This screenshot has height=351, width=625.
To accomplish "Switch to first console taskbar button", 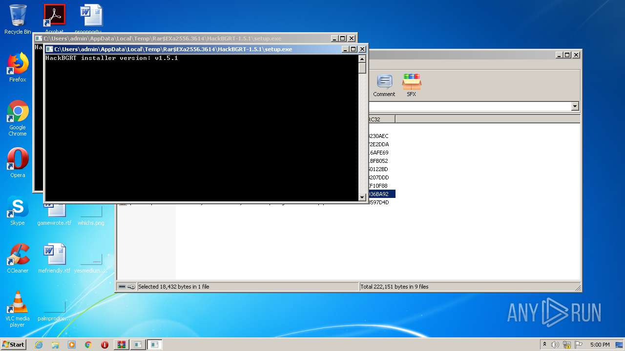I will pos(138,345).
